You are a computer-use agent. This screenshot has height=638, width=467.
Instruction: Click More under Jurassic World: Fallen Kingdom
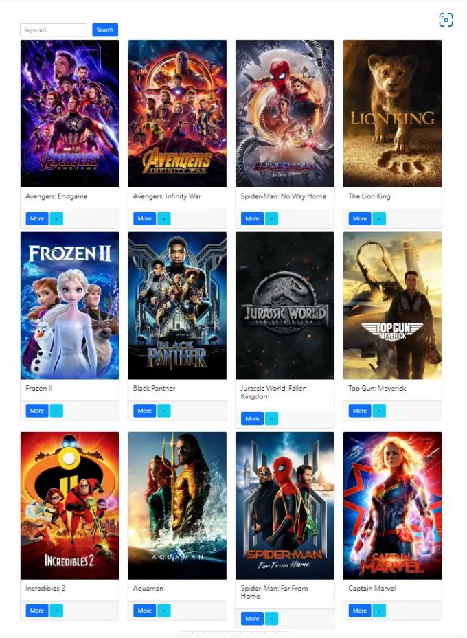click(252, 418)
